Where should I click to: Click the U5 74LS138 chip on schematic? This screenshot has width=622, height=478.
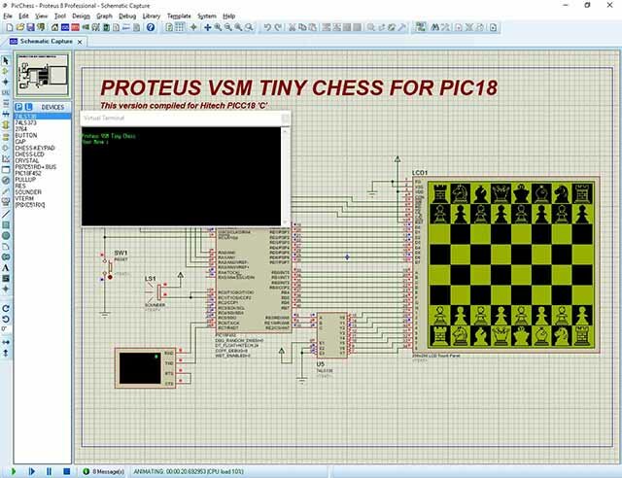(332, 335)
